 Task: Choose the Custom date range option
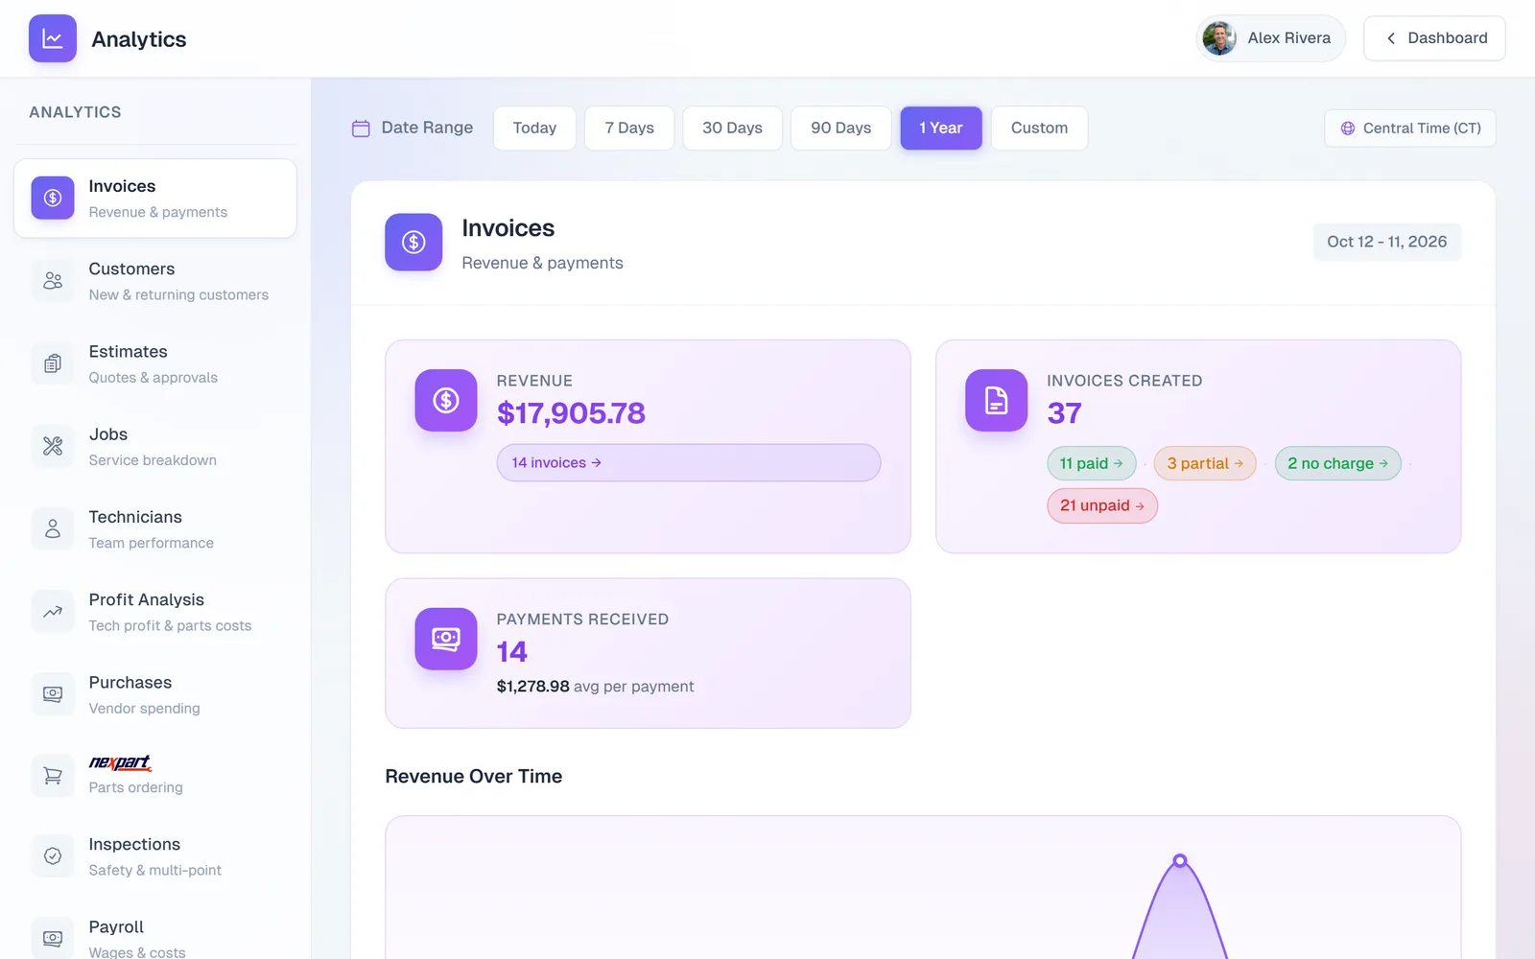pyautogui.click(x=1039, y=129)
